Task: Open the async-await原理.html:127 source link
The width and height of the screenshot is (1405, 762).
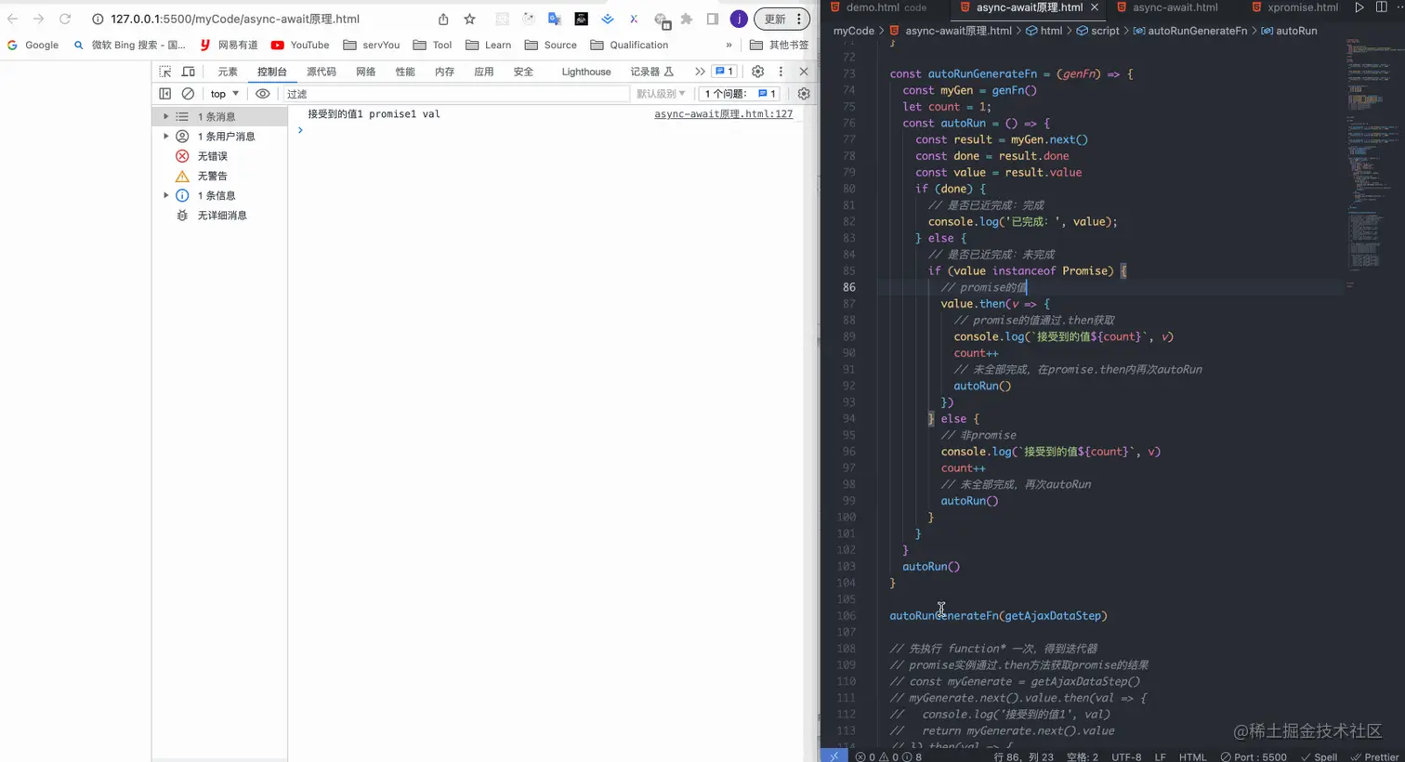Action: tap(723, 114)
